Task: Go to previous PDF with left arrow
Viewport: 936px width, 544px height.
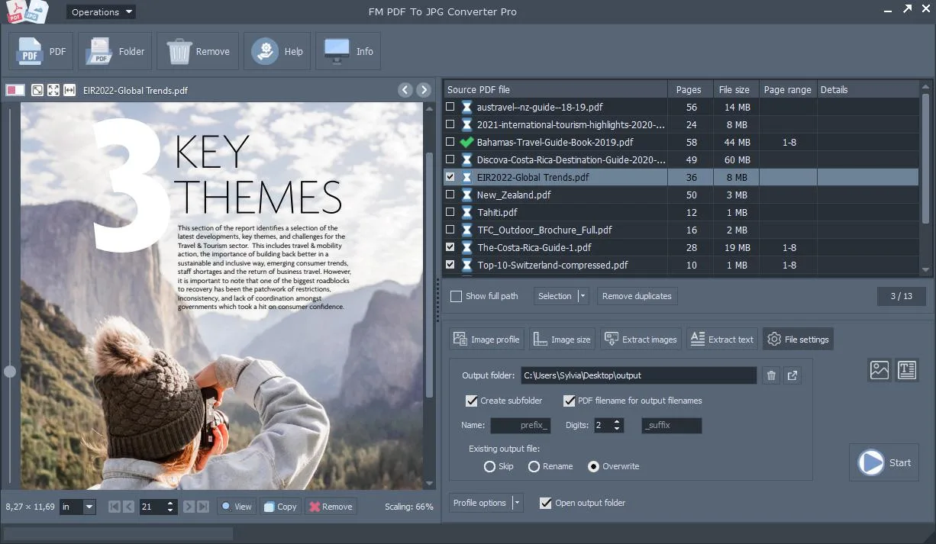Action: 405,90
